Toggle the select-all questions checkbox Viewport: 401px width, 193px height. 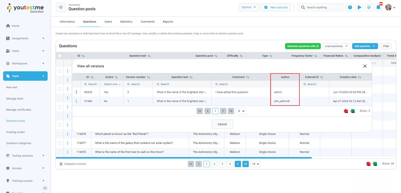click(x=60, y=56)
